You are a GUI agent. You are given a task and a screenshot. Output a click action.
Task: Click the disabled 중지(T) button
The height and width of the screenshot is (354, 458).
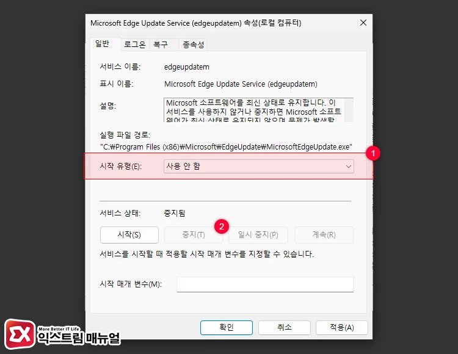(194, 234)
